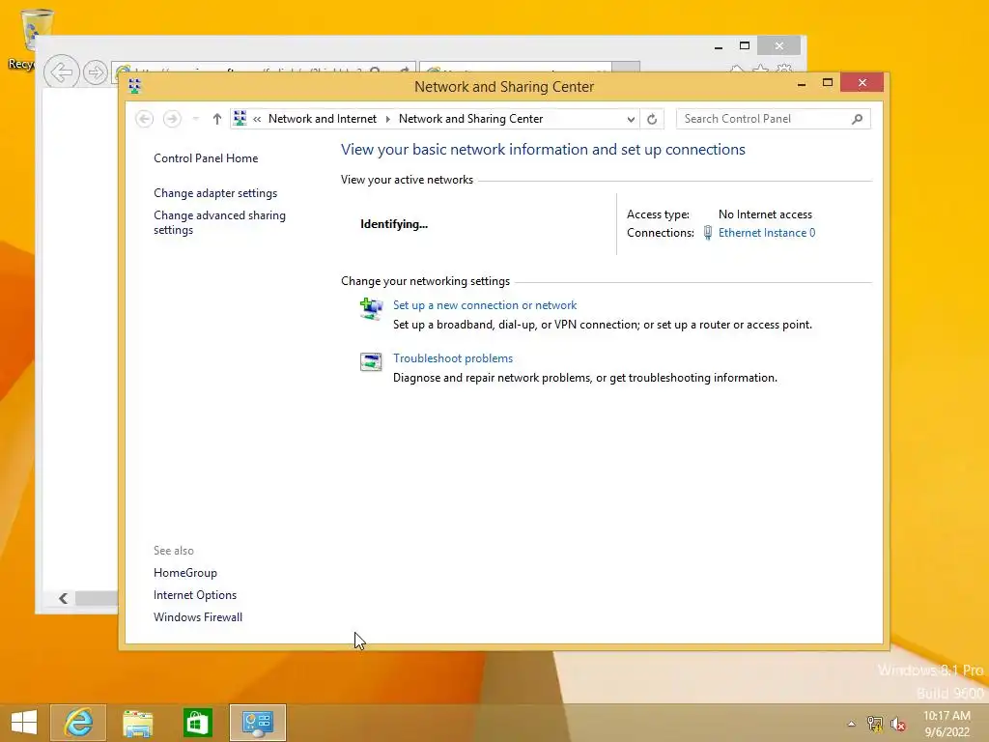The width and height of the screenshot is (989, 742).
Task: Open Change advanced sharing settings
Action: pyautogui.click(x=219, y=222)
